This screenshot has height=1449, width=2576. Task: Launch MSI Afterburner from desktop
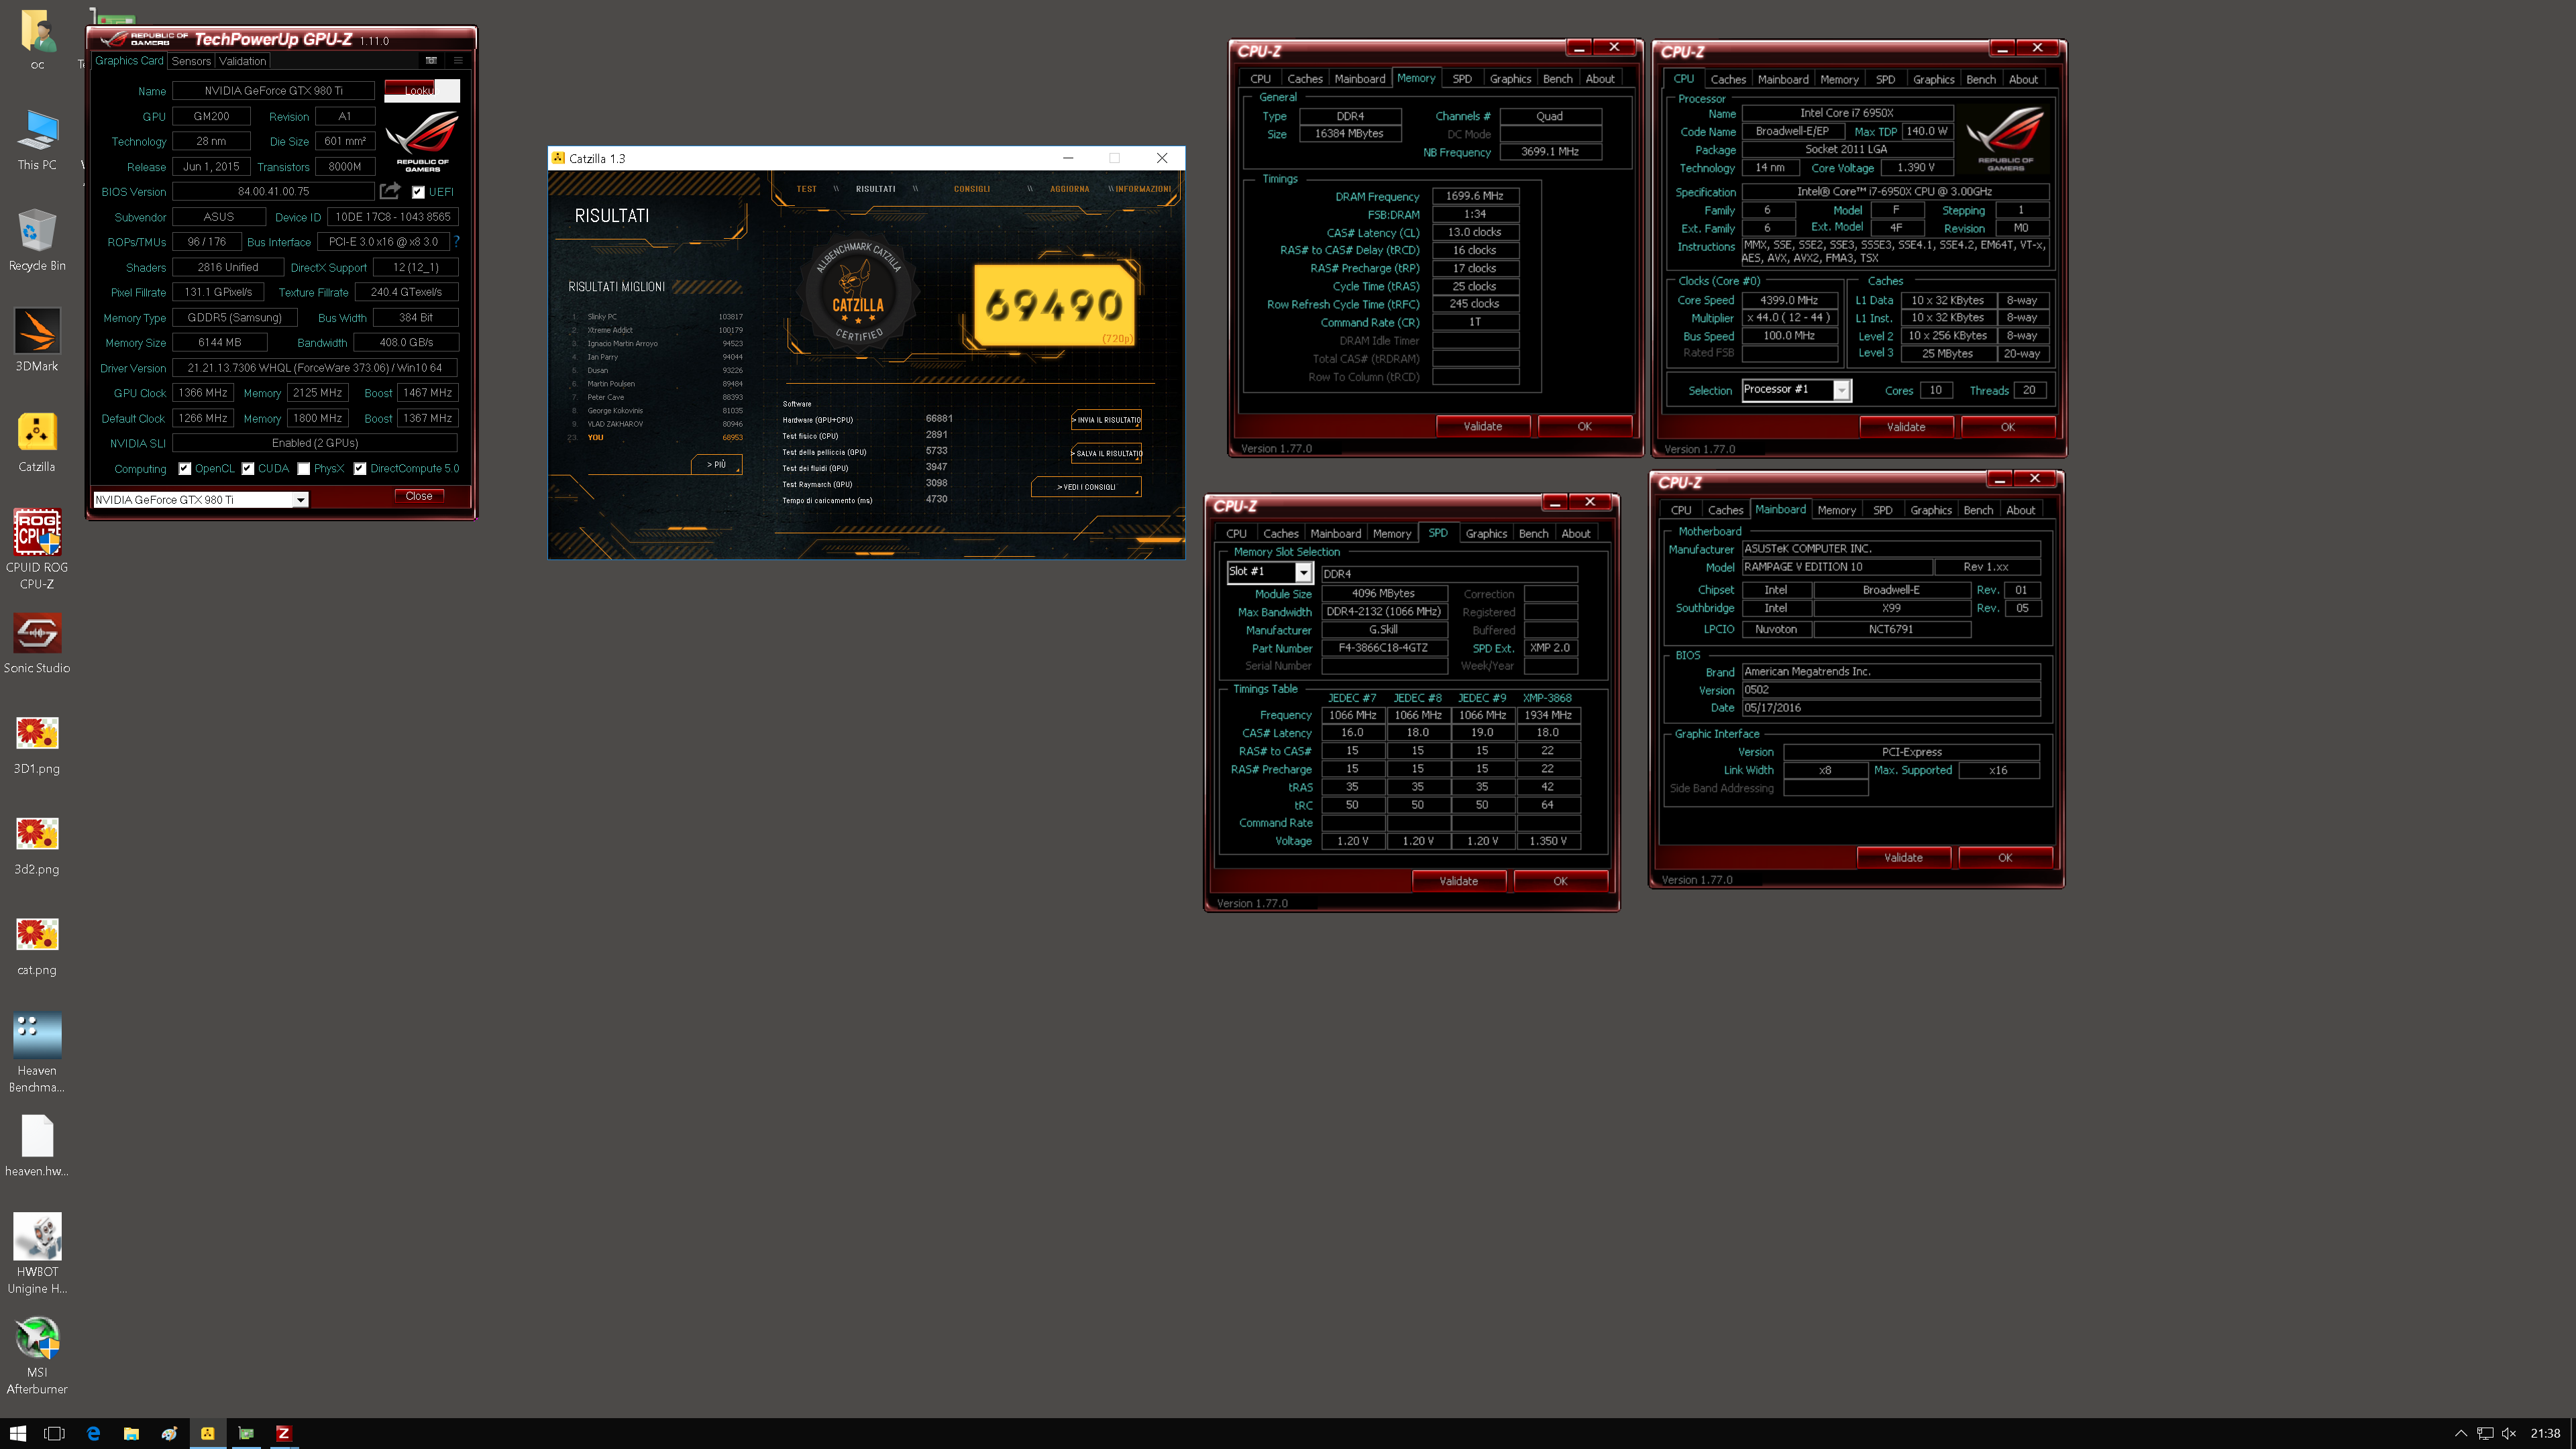[37, 1355]
